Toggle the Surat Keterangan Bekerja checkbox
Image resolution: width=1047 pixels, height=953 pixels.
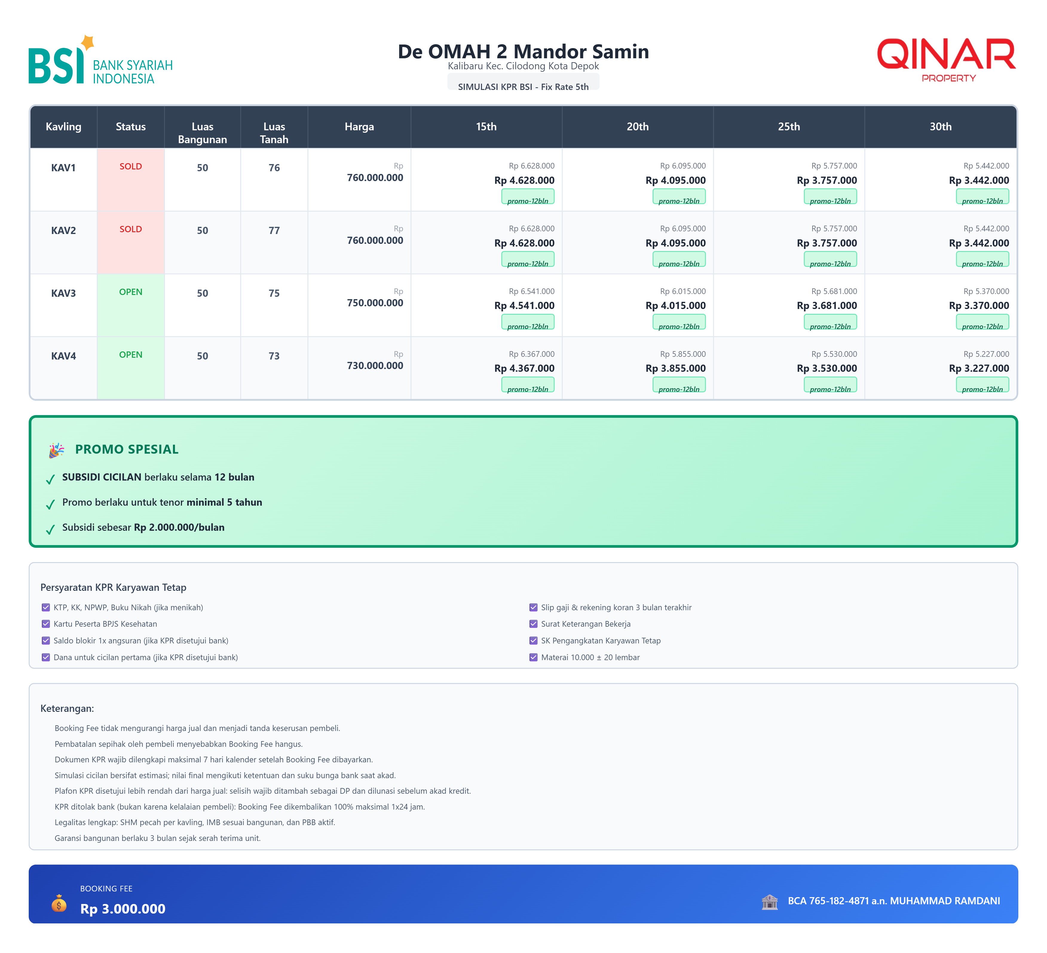click(533, 624)
